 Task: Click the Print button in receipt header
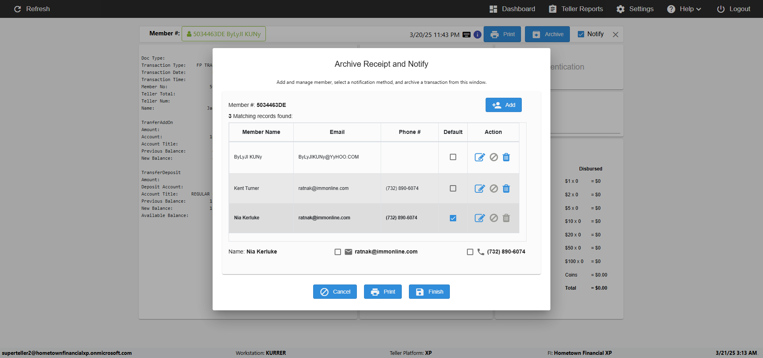coord(502,34)
